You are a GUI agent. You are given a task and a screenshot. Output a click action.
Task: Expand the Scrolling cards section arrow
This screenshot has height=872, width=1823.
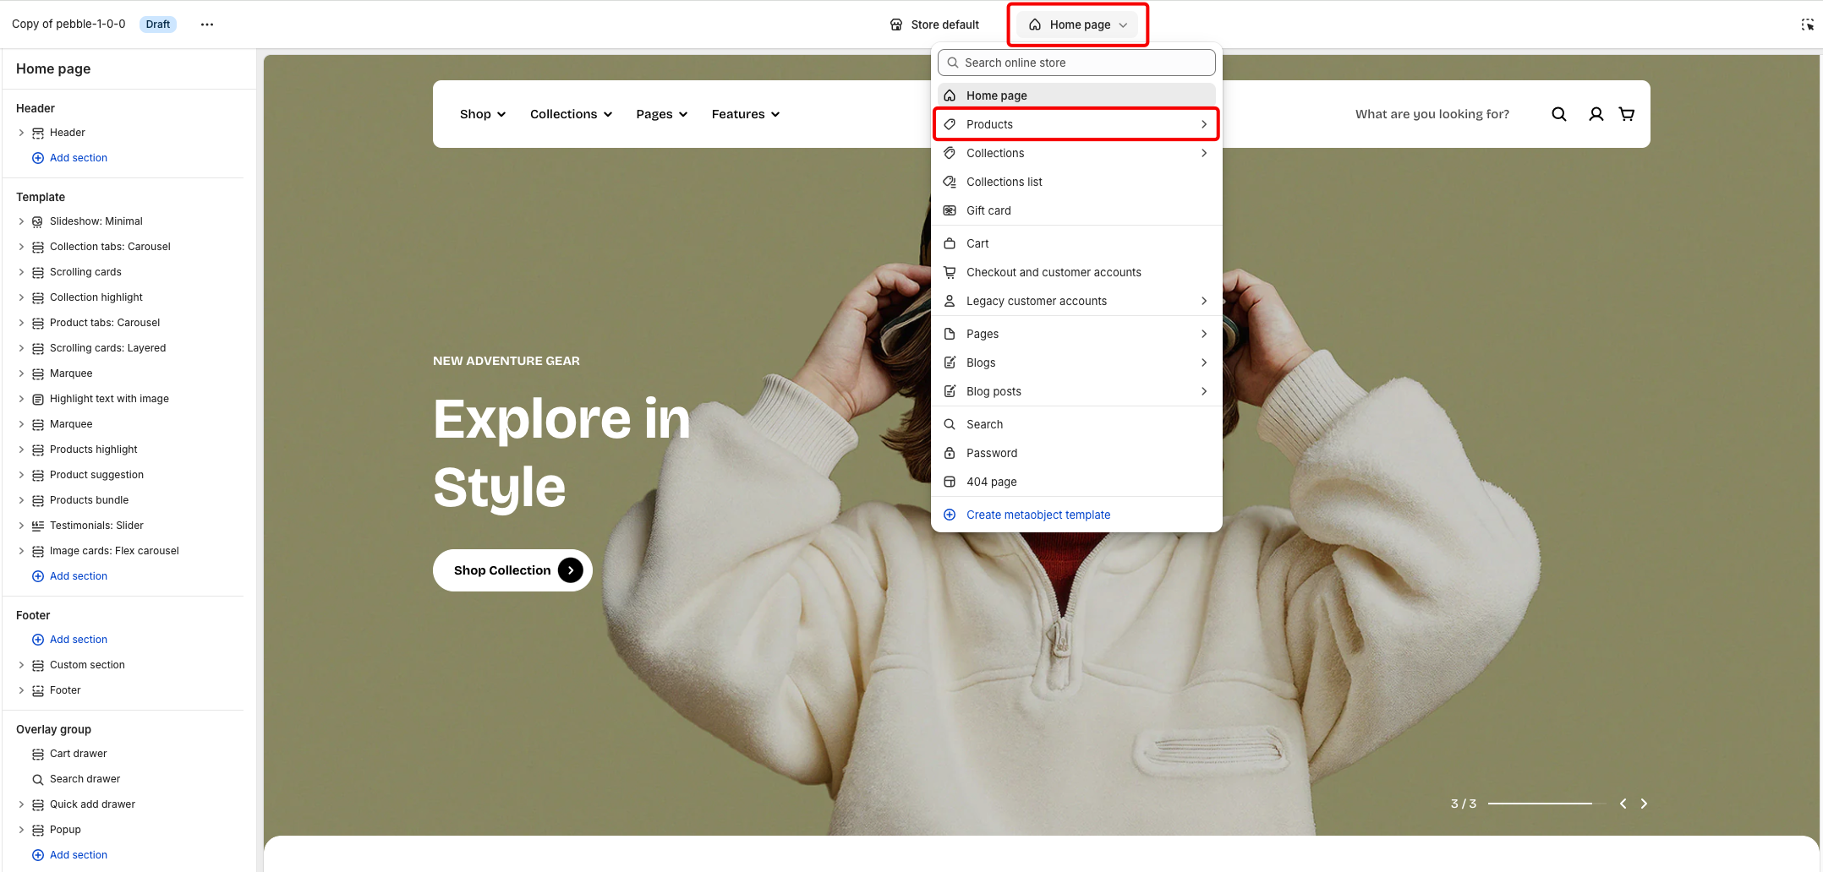pyautogui.click(x=21, y=272)
